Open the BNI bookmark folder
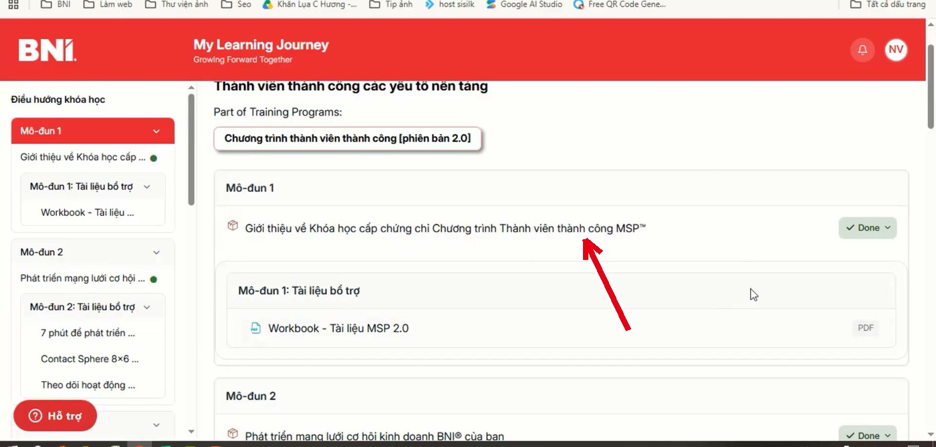936x447 pixels. point(55,4)
